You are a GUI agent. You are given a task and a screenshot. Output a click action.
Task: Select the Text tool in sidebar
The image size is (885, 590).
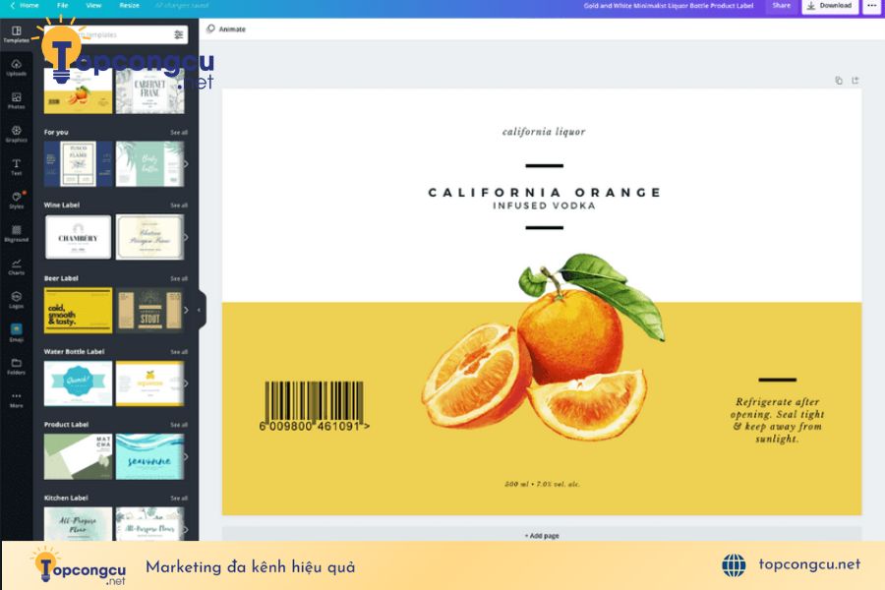click(17, 166)
